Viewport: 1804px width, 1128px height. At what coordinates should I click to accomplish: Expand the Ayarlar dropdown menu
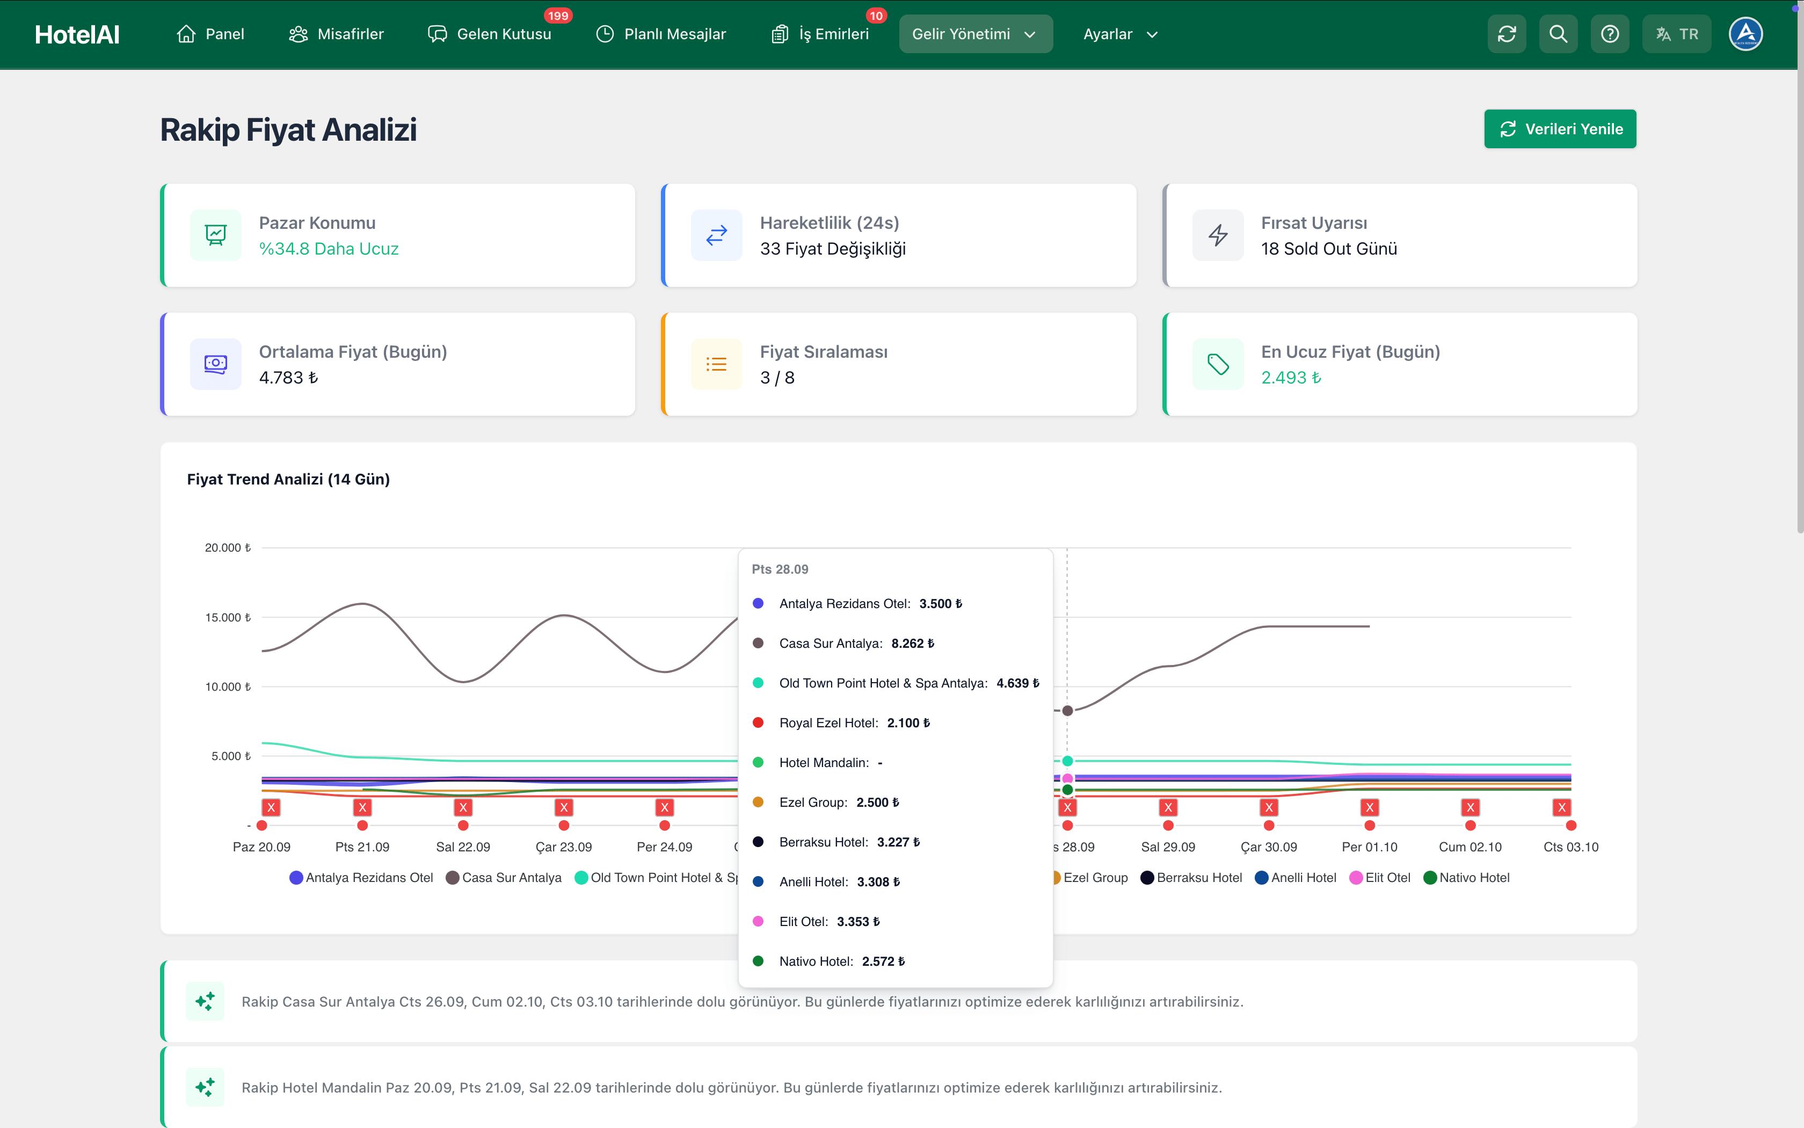pos(1121,34)
